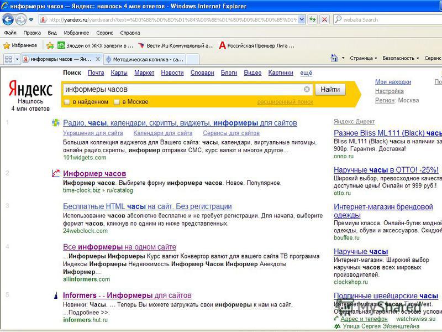Open the Календари для сайта sublink

pyautogui.click(x=163, y=133)
